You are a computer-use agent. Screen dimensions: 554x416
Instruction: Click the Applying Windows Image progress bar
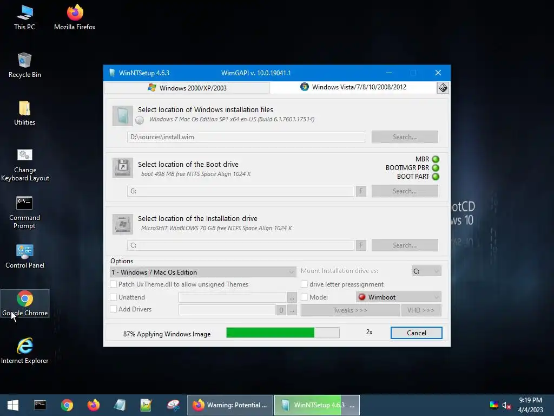click(283, 333)
